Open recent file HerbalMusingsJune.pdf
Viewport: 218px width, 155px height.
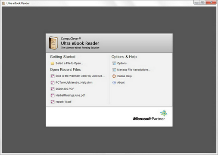pos(70,95)
